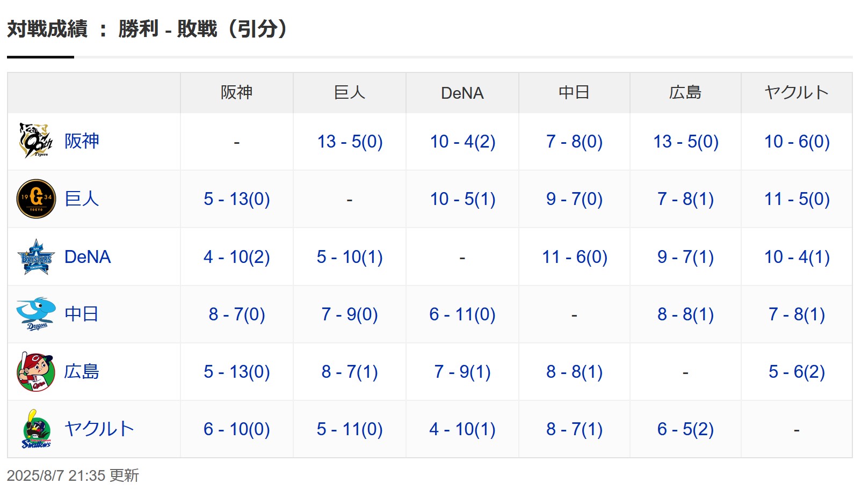This screenshot has width=854, height=491.
Task: Open the 広島 team link in row header
Action: point(82,372)
